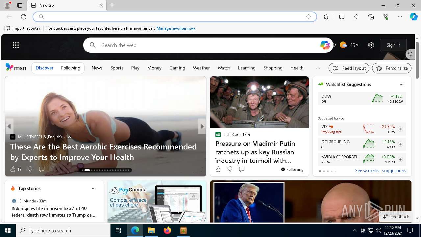
Task: Open the MSN apps grid launcher
Action: 16,45
